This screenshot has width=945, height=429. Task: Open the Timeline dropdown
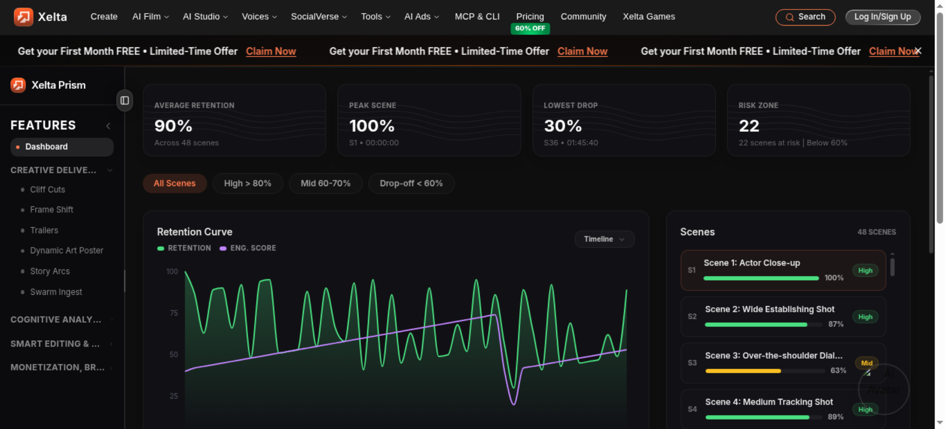point(604,239)
